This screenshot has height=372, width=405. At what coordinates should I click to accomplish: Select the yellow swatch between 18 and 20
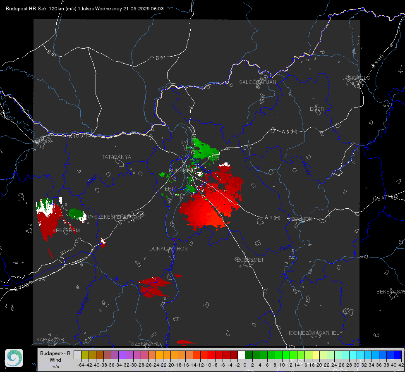316,355
